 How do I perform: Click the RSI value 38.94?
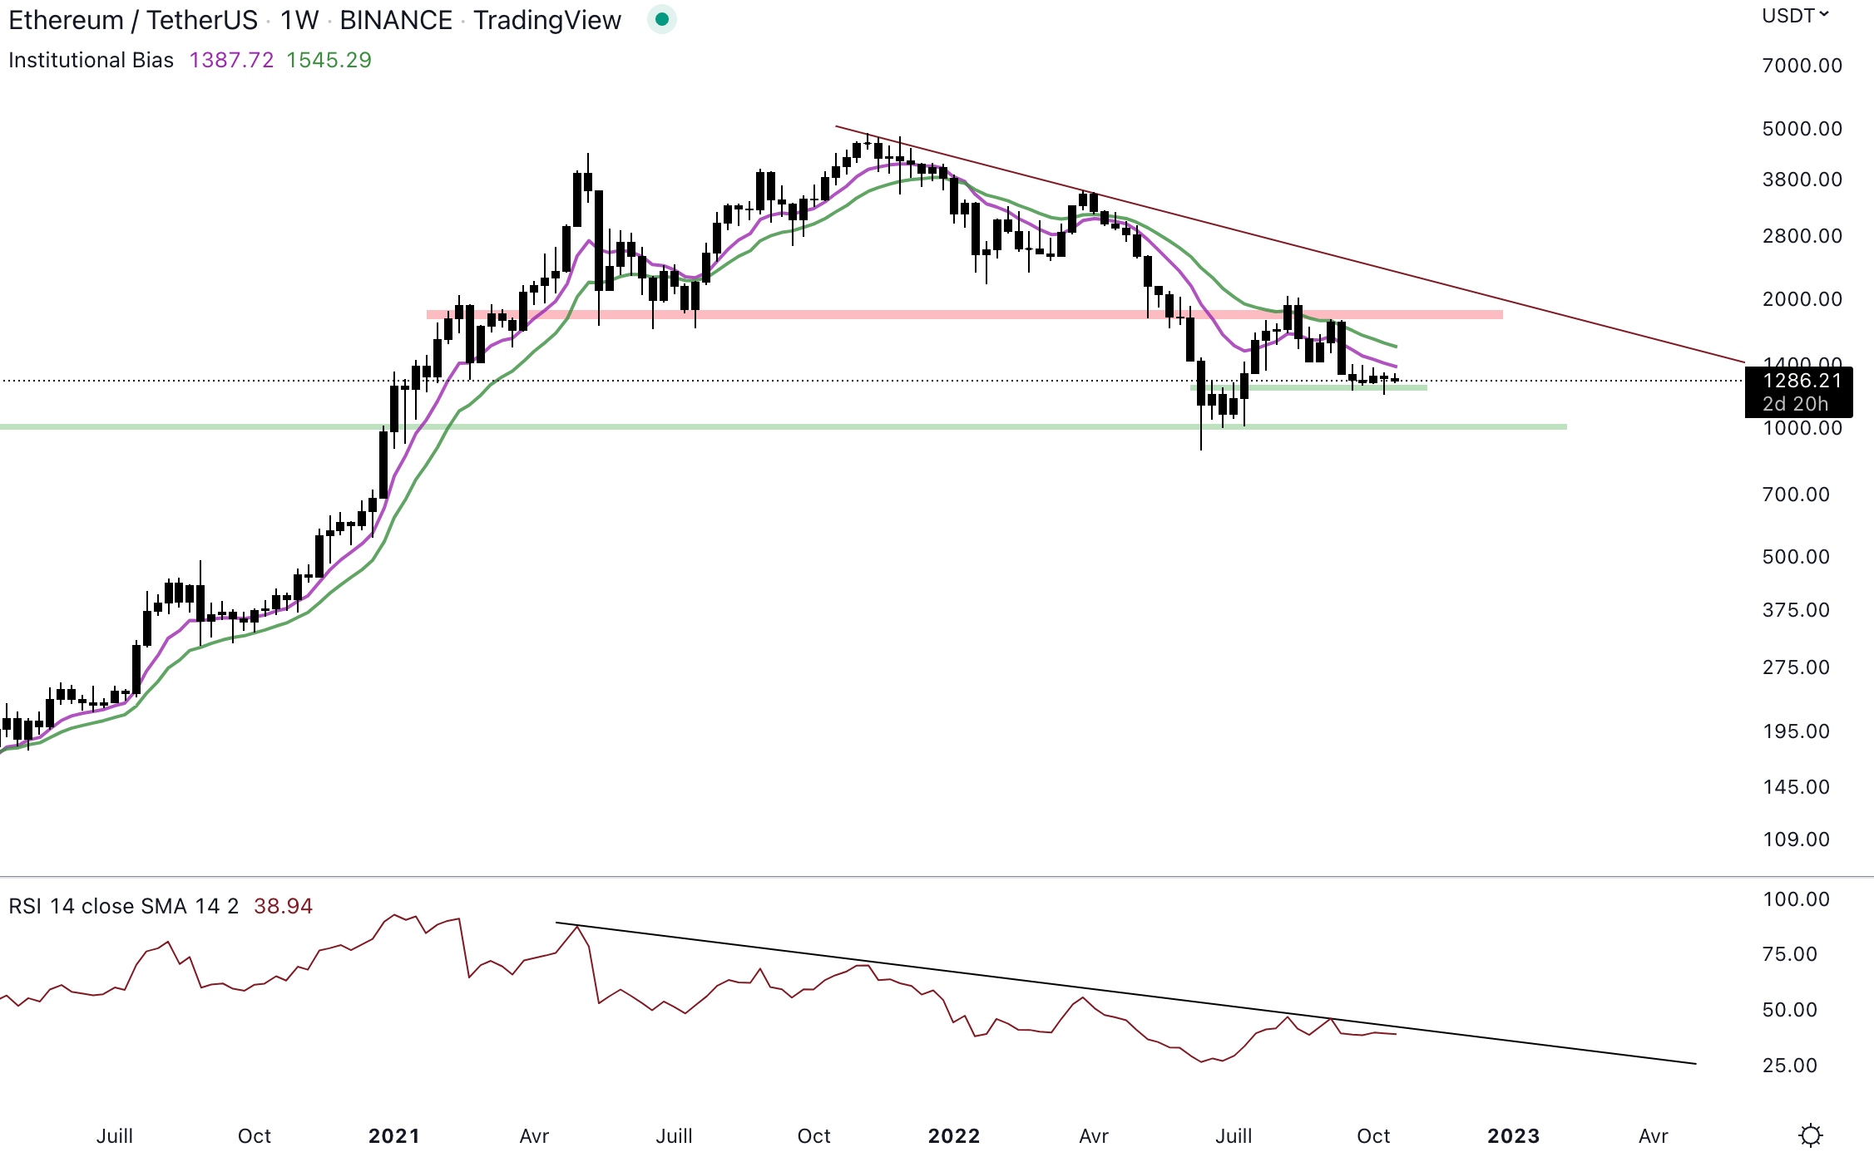pyautogui.click(x=283, y=906)
